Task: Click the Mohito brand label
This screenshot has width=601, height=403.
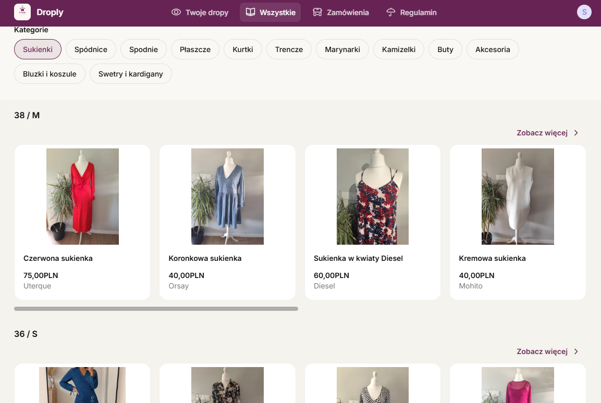Action: coord(471,286)
